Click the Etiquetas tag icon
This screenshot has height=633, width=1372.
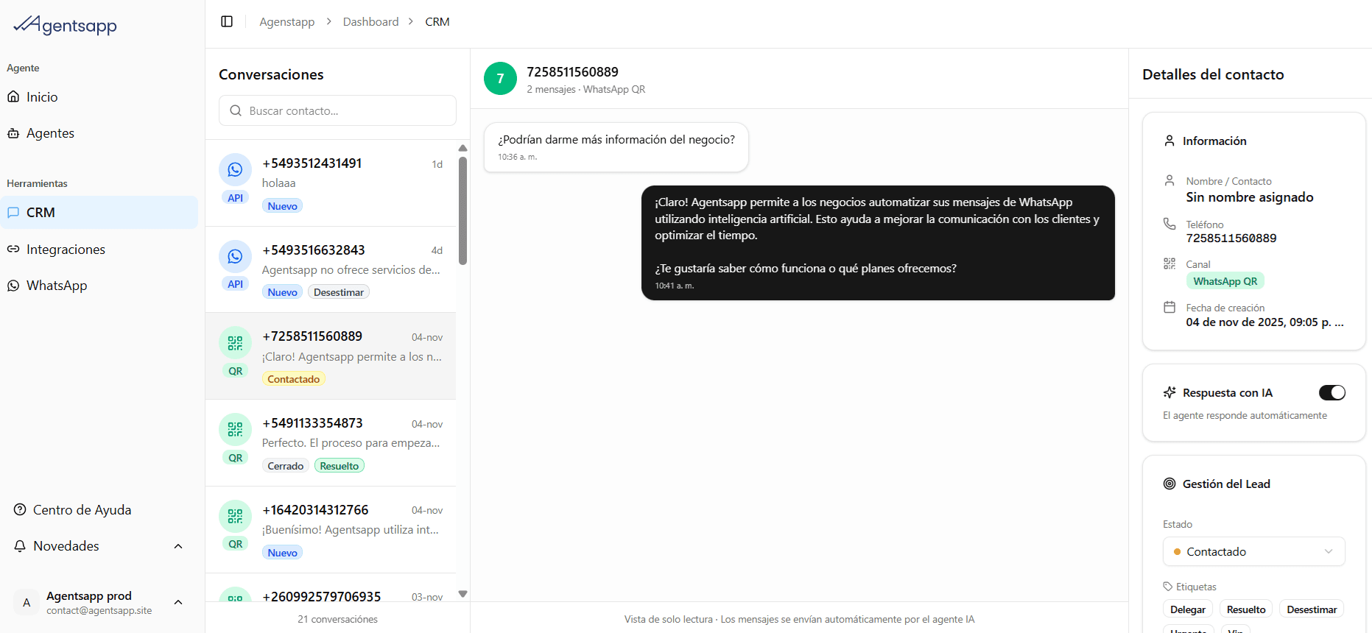click(1168, 587)
